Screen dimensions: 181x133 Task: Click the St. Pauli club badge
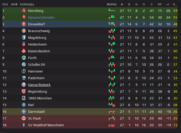(x=24, y=118)
